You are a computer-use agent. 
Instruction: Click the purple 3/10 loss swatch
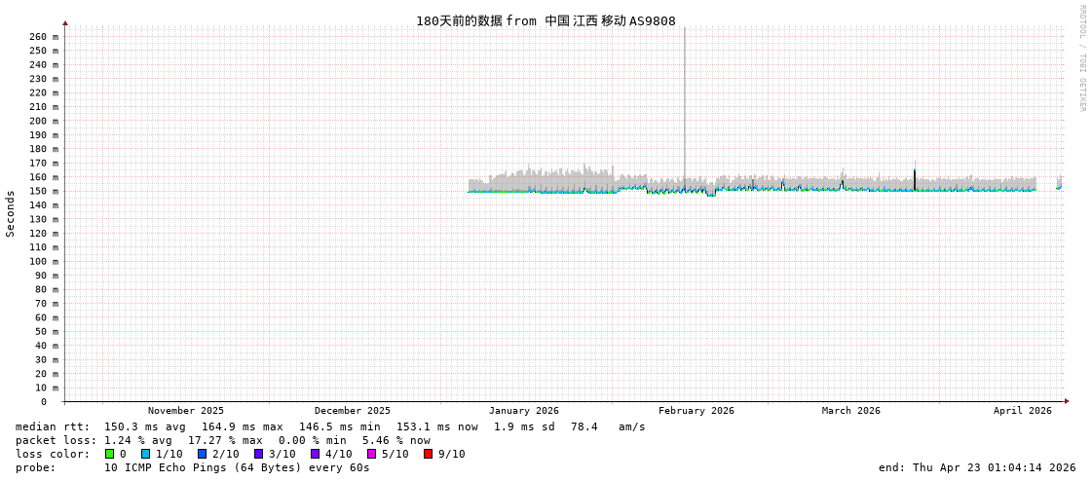[x=258, y=454]
